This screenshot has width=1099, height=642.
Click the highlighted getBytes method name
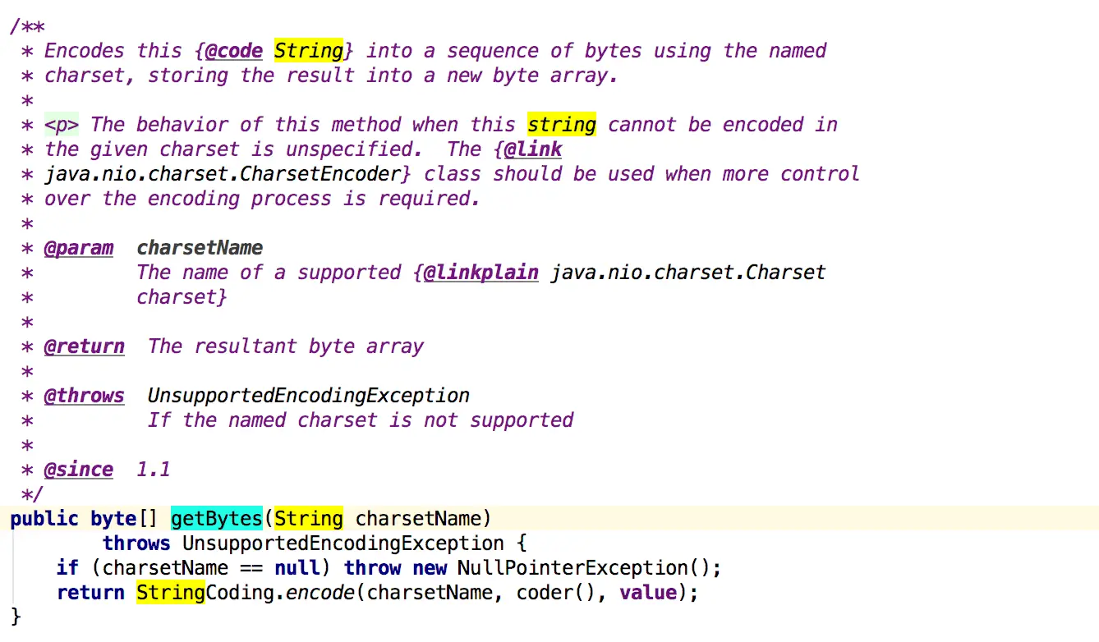pyautogui.click(x=216, y=519)
